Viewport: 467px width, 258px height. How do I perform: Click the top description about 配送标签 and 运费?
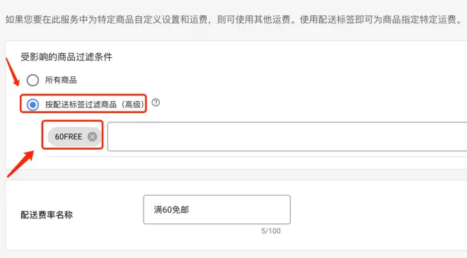[x=233, y=20]
